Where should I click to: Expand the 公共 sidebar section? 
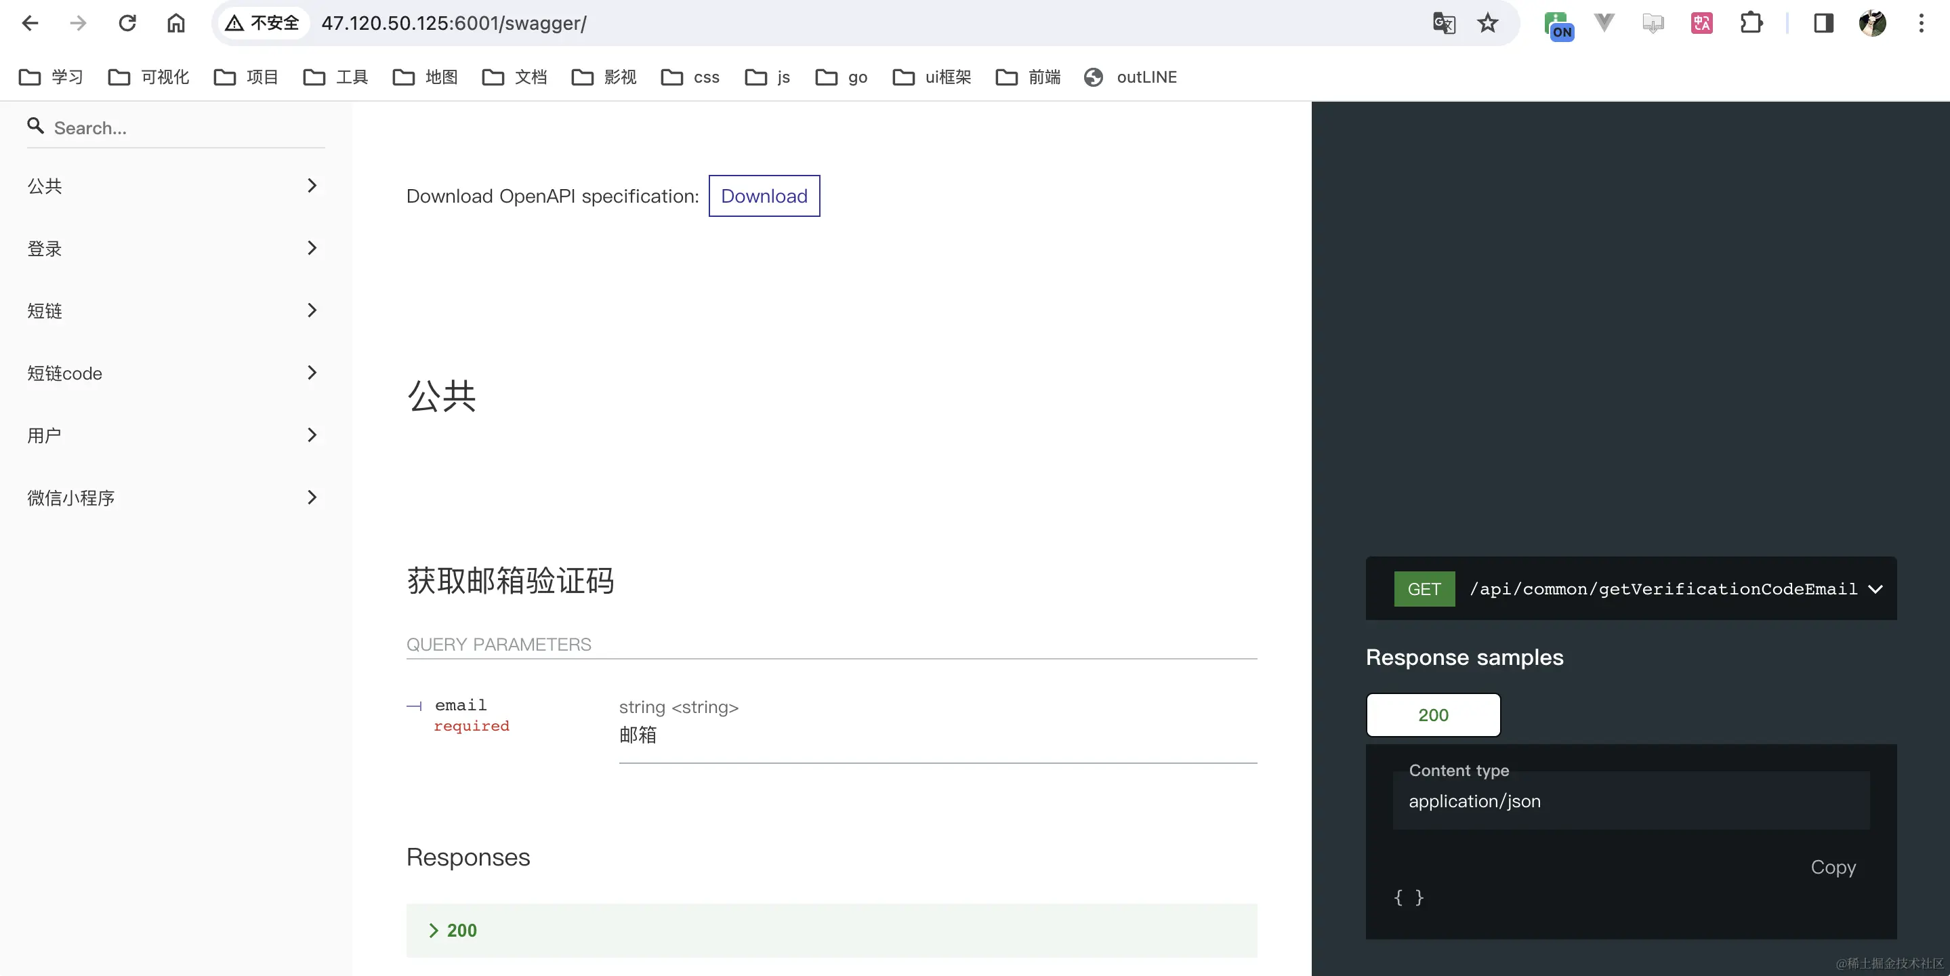[175, 186]
